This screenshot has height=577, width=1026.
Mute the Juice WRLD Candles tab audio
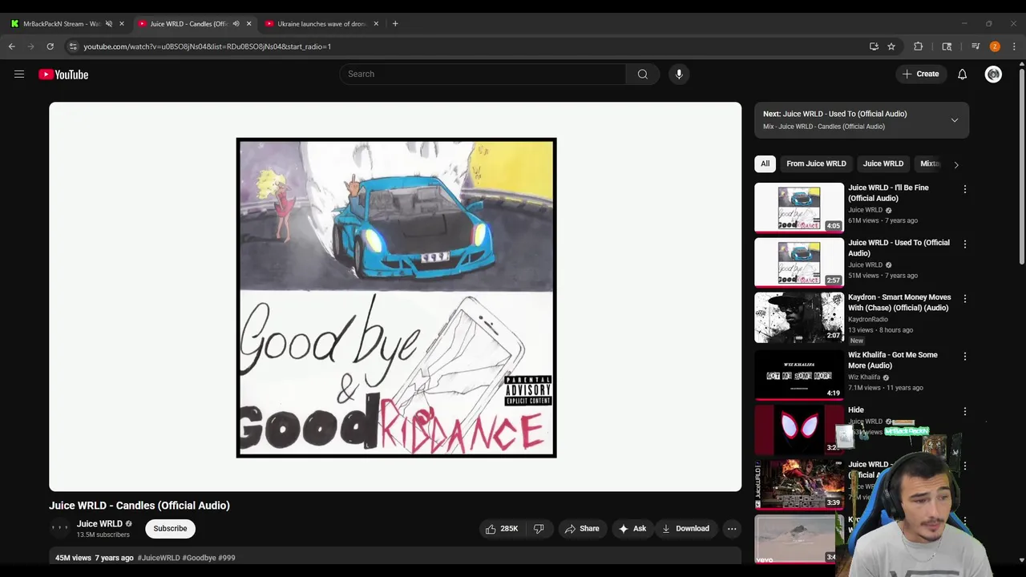[x=236, y=24]
